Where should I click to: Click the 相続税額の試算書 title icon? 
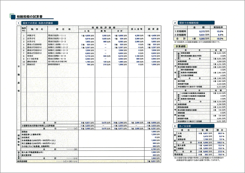tap(13, 16)
